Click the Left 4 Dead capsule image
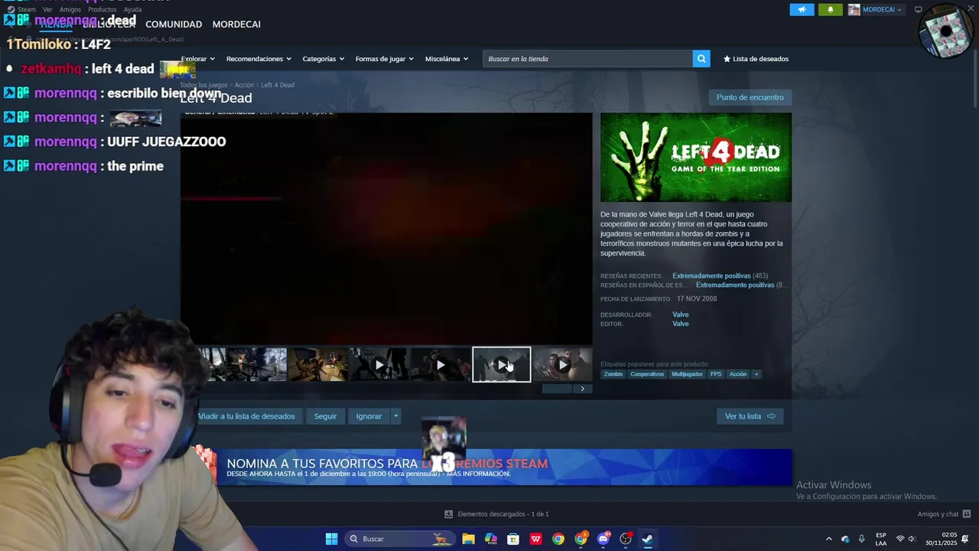Screen dimensions: 979x551 (696, 158)
